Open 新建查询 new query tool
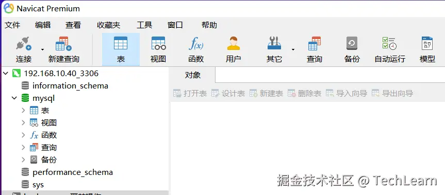445x195 pixels. tap(63, 44)
